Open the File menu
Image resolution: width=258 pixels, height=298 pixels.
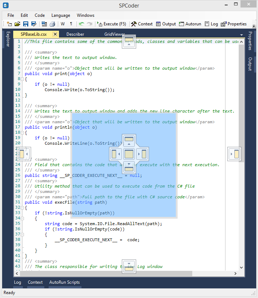11,15
